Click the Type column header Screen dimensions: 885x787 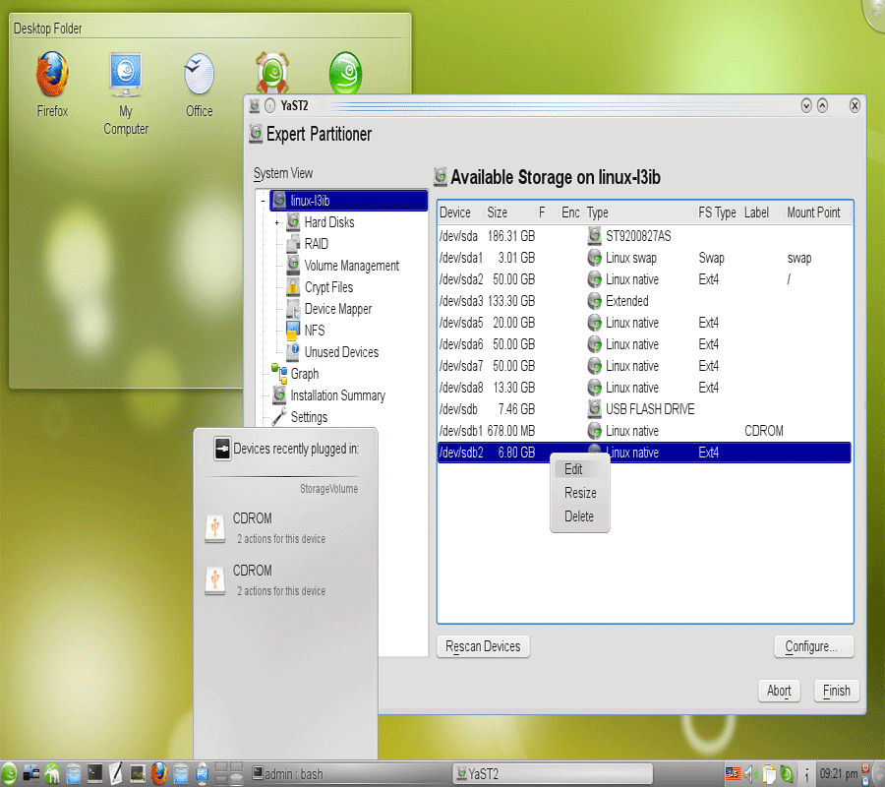click(639, 212)
